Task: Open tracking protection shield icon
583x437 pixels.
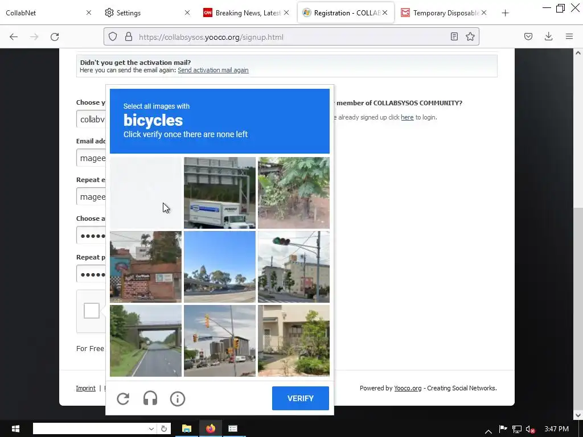Action: pos(113,37)
